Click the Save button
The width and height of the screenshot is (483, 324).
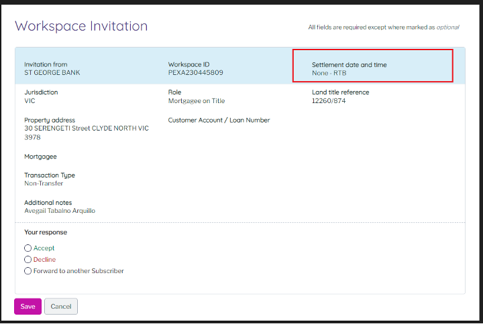[28, 307]
